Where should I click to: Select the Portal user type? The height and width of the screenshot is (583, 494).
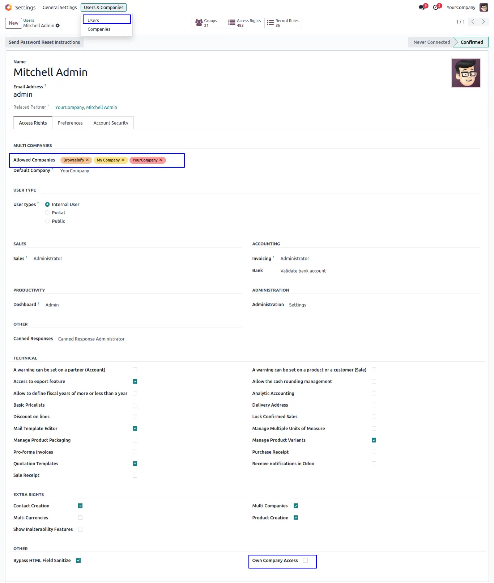[47, 213]
